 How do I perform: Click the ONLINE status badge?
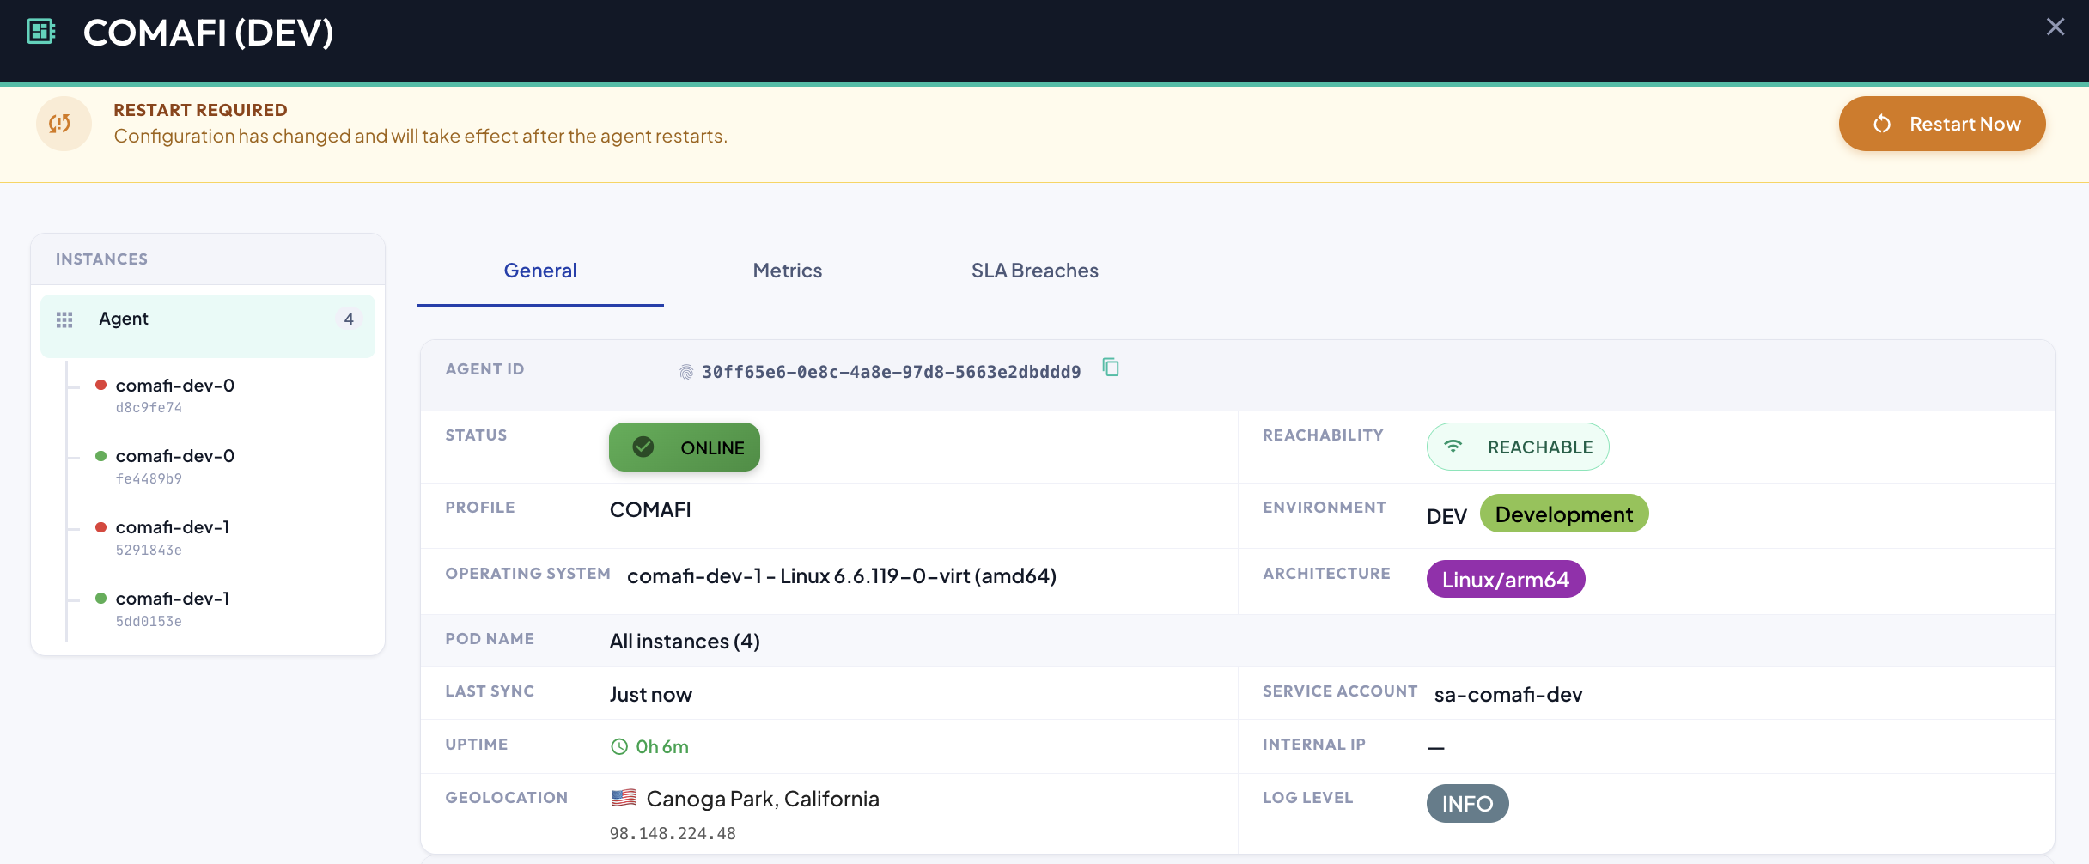[x=685, y=447]
